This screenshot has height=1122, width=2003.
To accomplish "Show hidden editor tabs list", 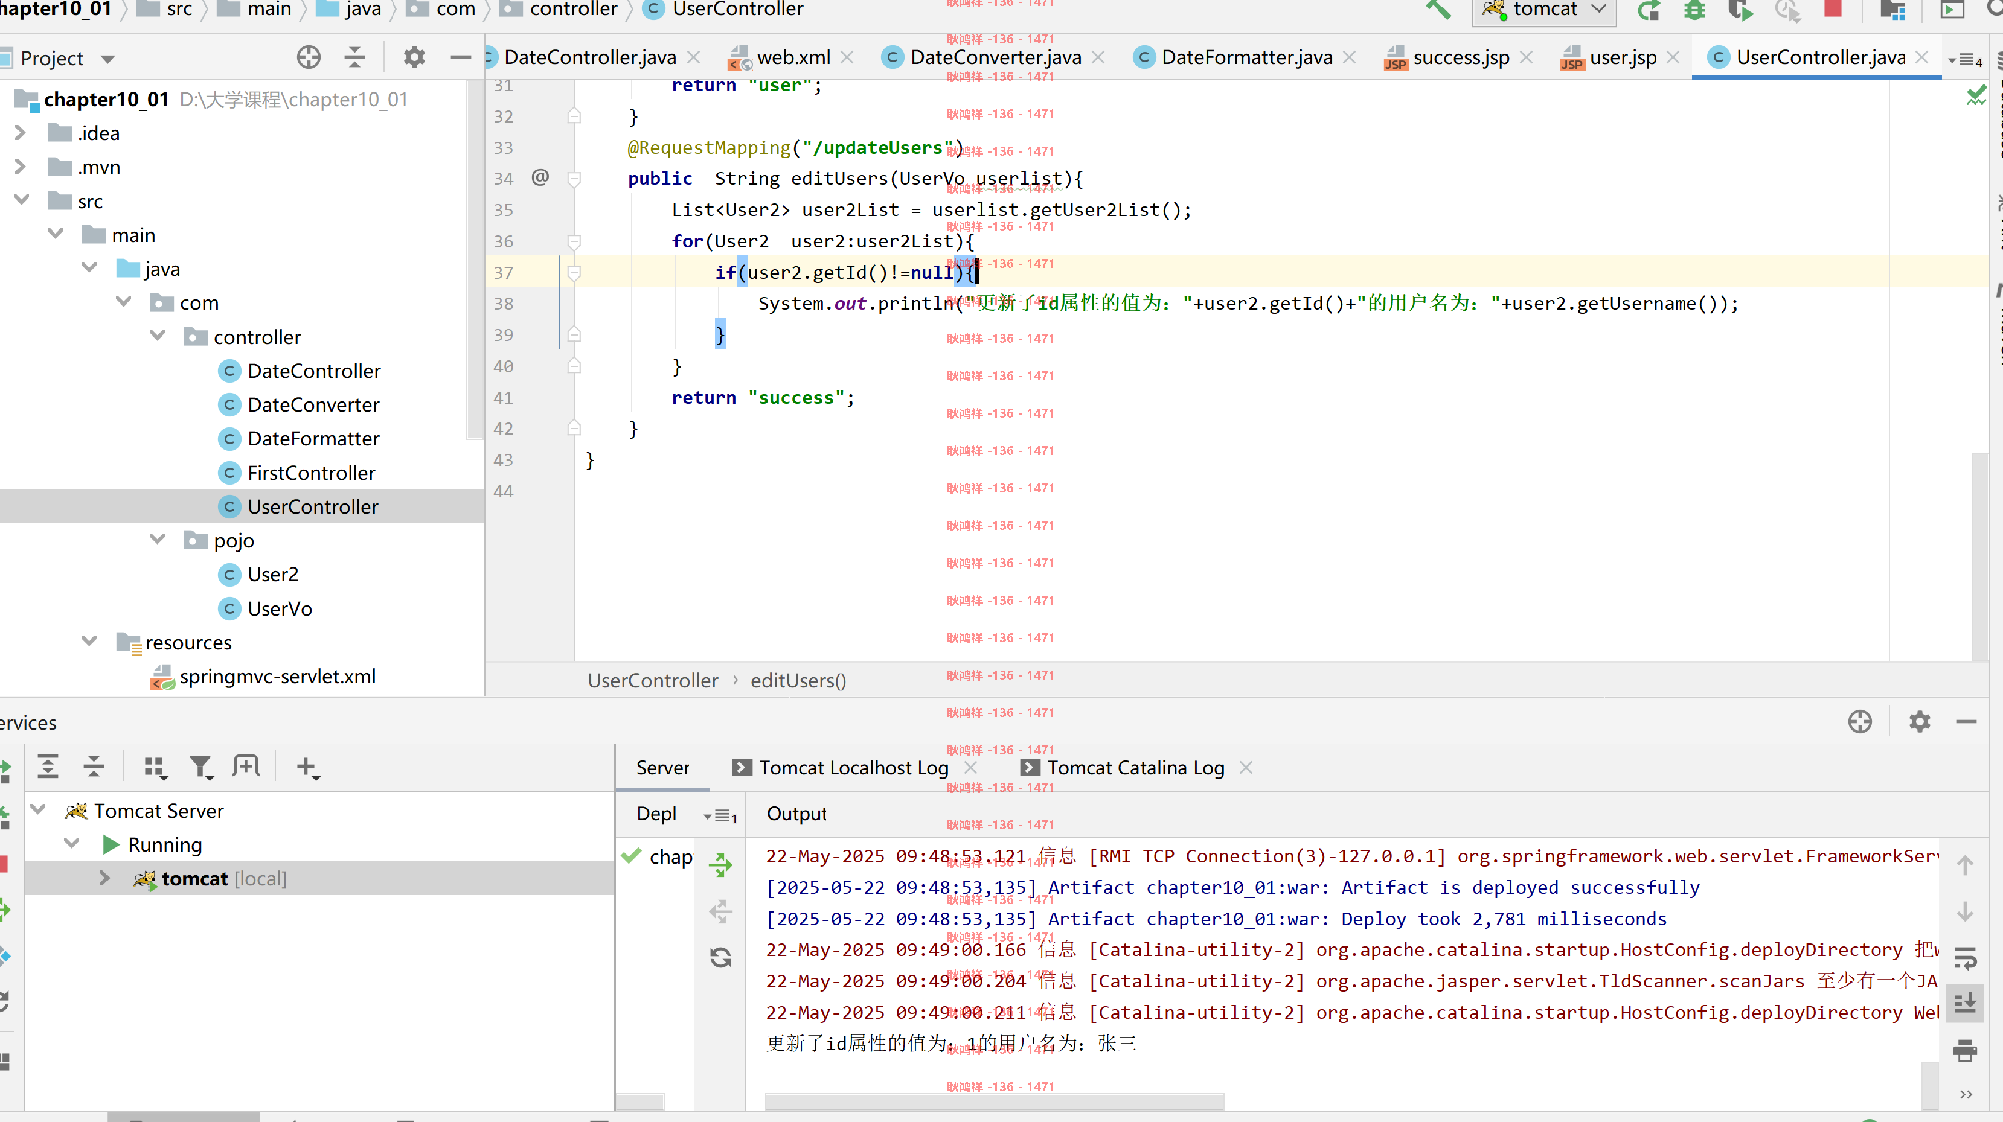I will (x=1965, y=60).
